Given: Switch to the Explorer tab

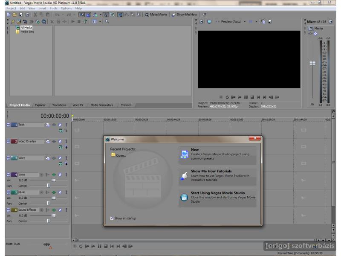Looking at the screenshot, I should click(x=40, y=105).
